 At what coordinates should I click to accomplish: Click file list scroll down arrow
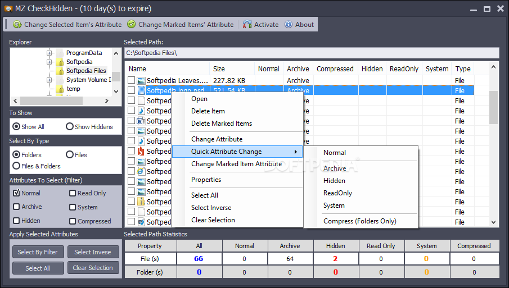(x=493, y=222)
